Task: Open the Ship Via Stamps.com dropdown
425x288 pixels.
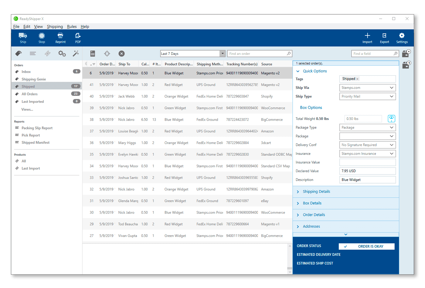Action: point(368,88)
